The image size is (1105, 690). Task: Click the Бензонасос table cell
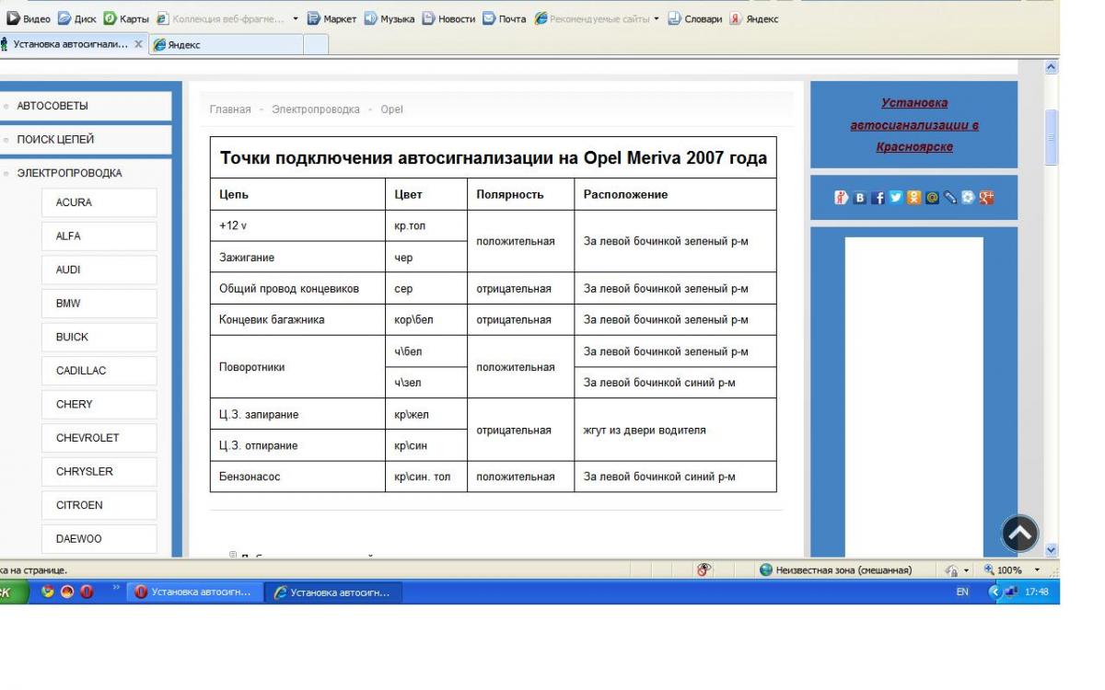297,477
